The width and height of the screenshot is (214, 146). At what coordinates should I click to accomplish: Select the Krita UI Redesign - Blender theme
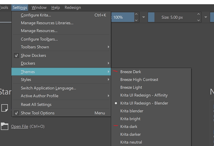(144, 103)
